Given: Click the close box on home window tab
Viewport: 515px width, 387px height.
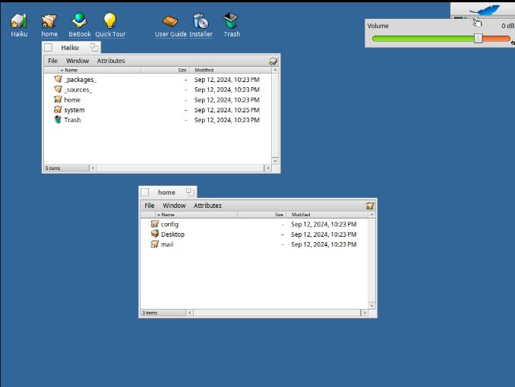Looking at the screenshot, I should (x=145, y=192).
